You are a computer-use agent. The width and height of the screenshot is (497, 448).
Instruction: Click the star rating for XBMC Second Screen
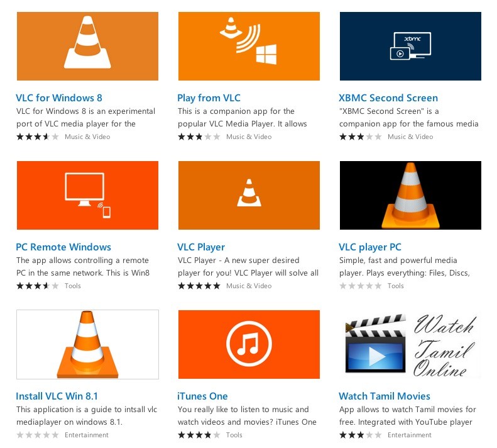coord(361,137)
